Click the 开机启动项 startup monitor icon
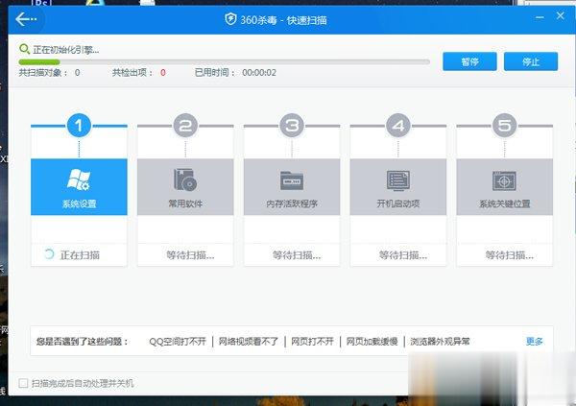The image size is (576, 406). [x=397, y=179]
